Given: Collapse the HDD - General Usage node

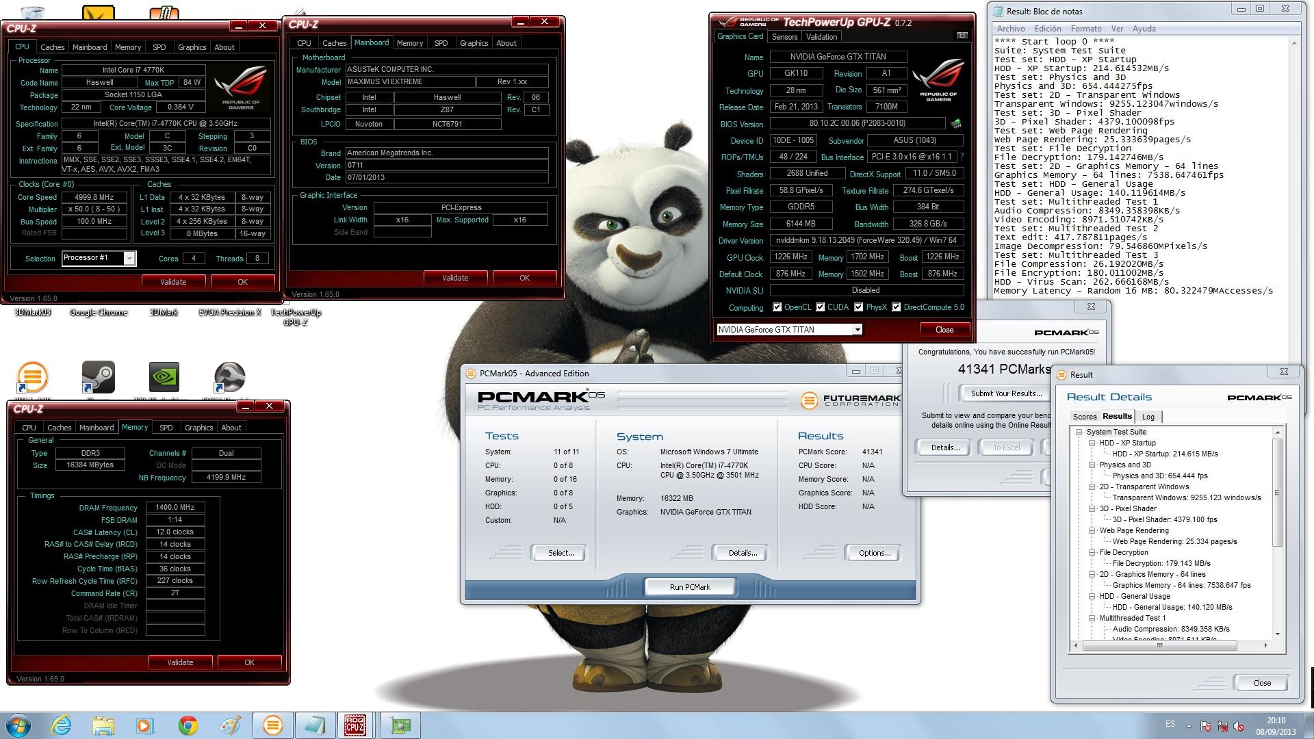Looking at the screenshot, I should click(1092, 596).
